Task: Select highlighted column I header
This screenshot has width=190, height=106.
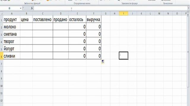Action: click(123, 14)
